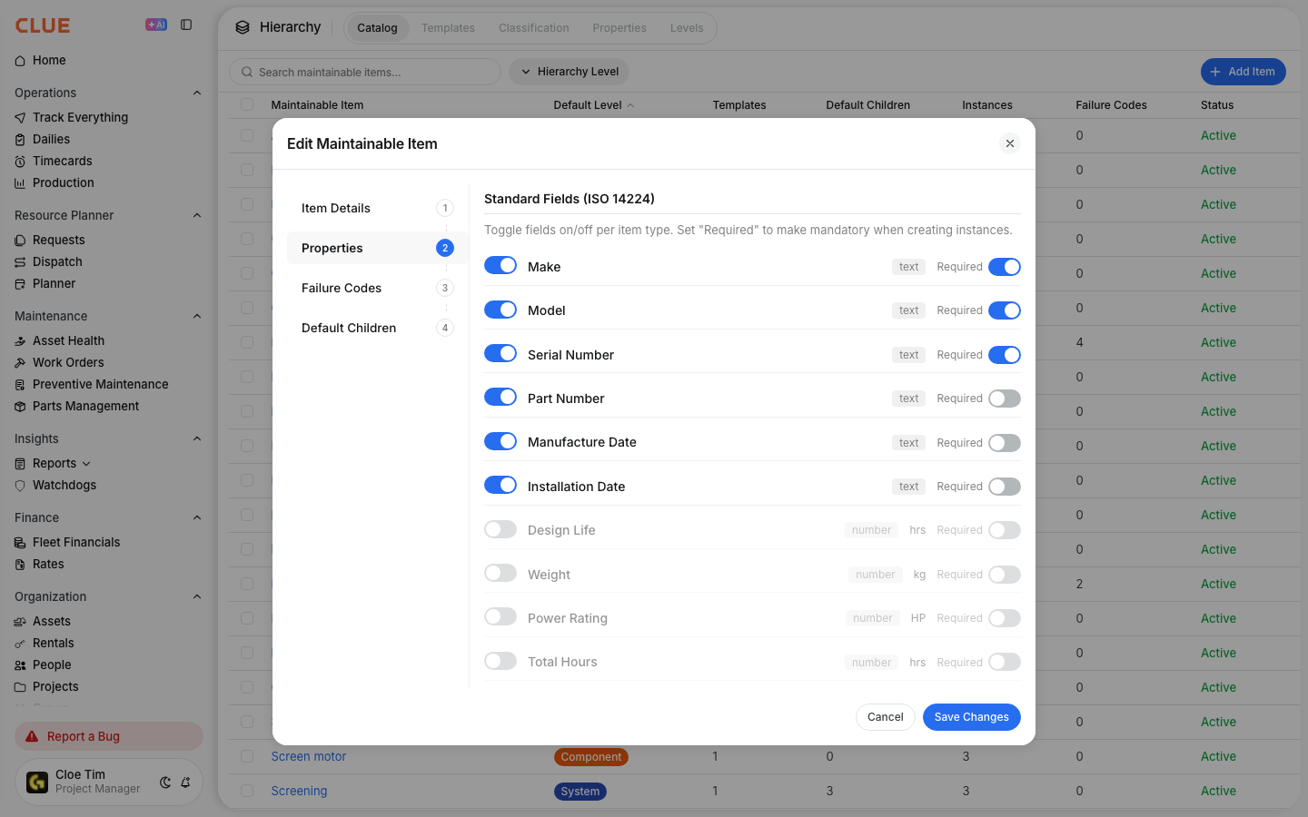This screenshot has height=817, width=1308.
Task: Open the Screening item link
Action: [x=299, y=792]
